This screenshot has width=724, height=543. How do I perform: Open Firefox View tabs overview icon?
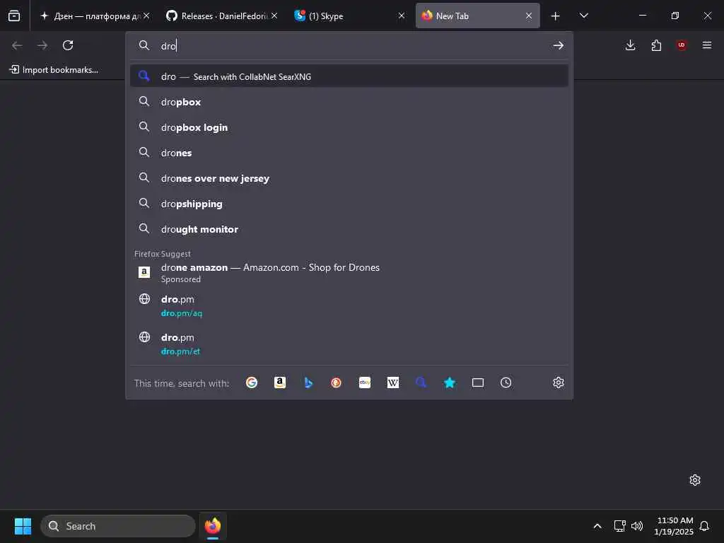14,16
